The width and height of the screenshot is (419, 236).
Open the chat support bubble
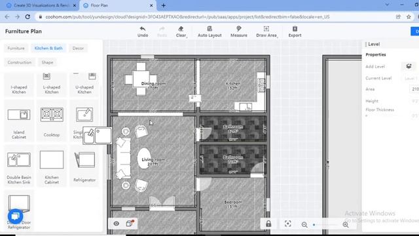click(15, 216)
